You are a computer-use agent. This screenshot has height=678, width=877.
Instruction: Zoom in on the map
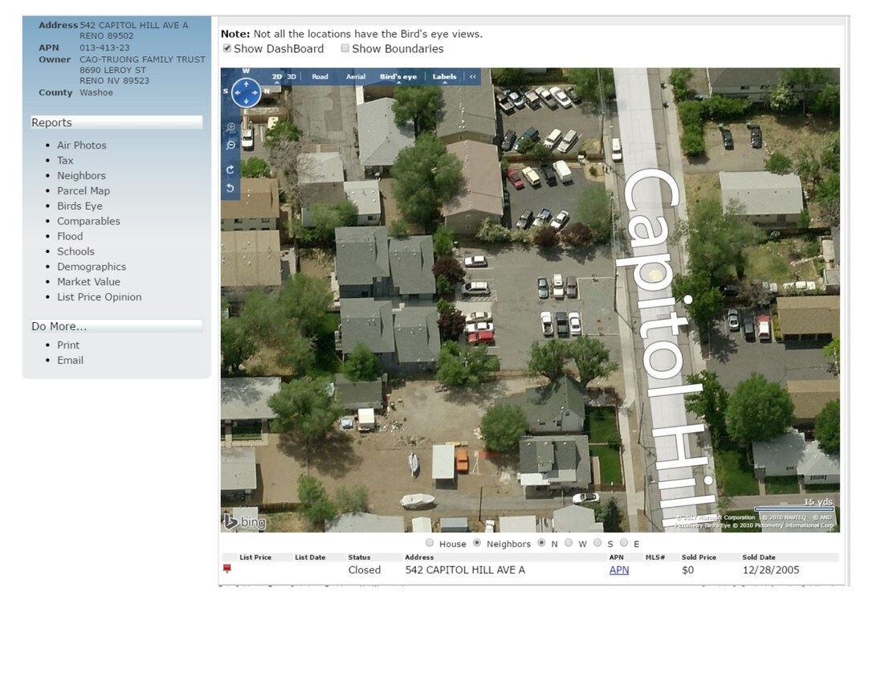230,128
